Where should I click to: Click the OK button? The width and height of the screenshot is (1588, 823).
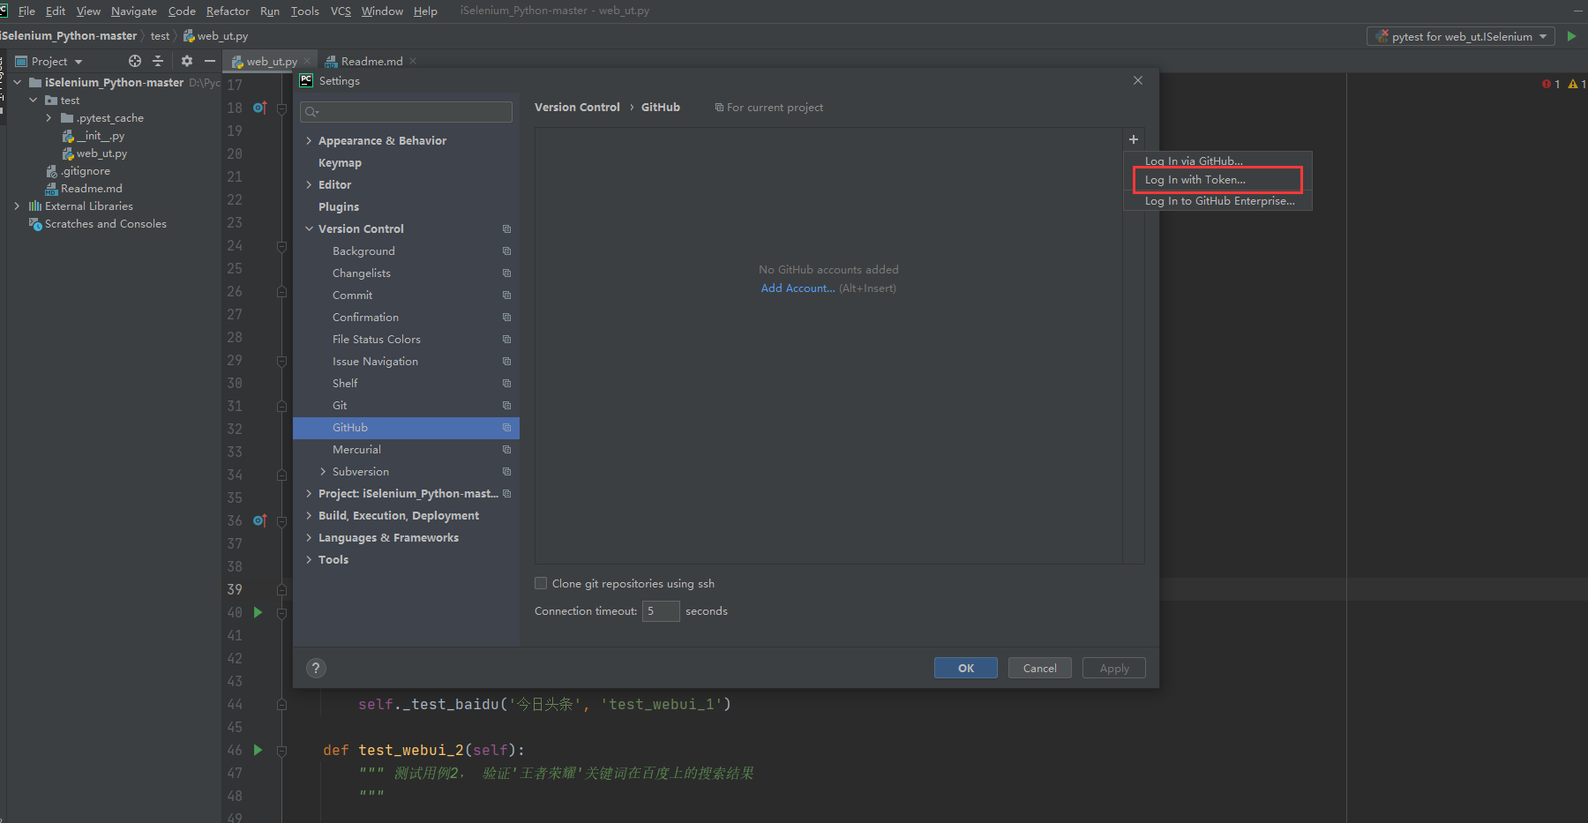tap(966, 668)
